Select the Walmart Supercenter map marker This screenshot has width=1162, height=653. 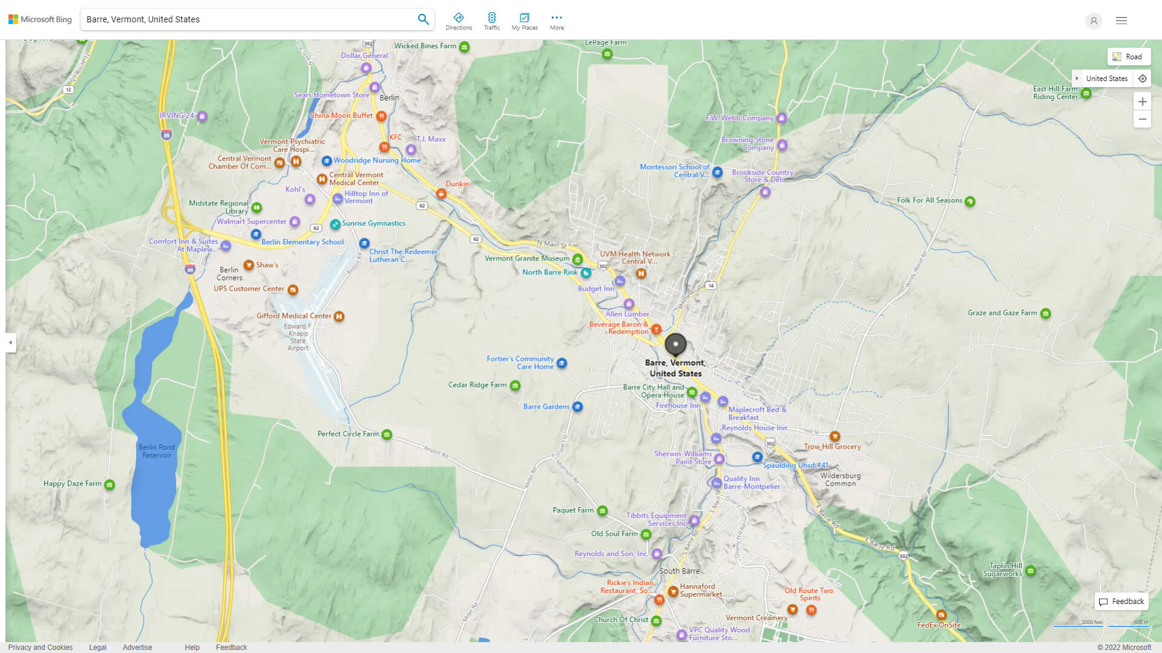(295, 222)
